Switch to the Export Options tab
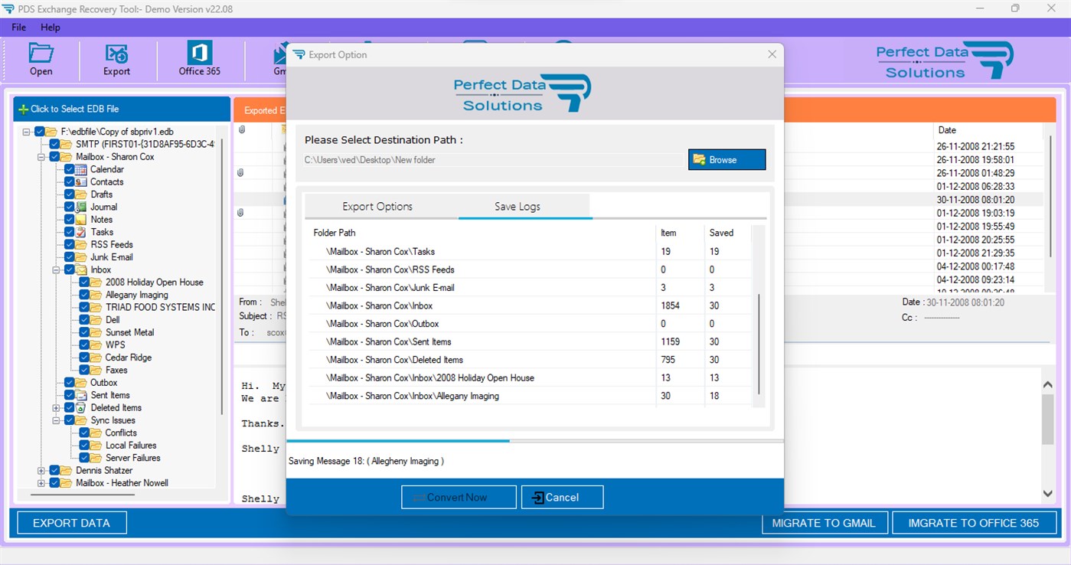Screen dimensions: 1071x565 (x=377, y=206)
